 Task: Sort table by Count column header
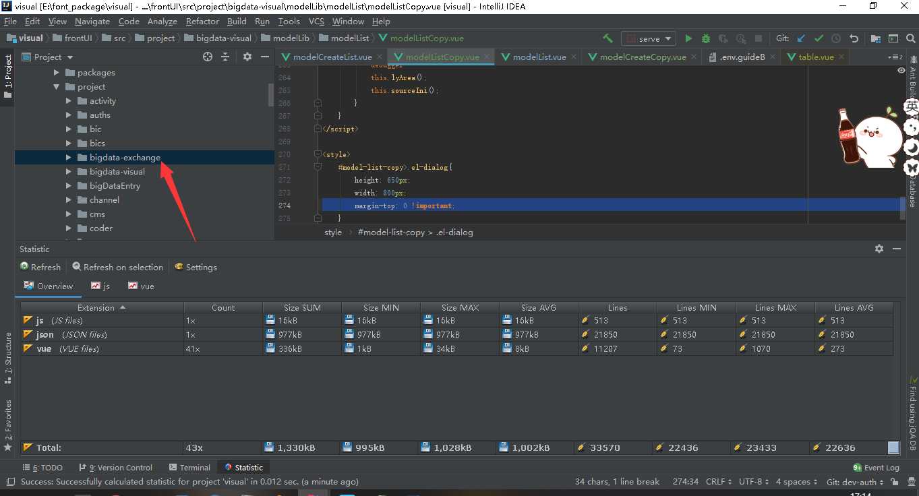pyautogui.click(x=223, y=307)
